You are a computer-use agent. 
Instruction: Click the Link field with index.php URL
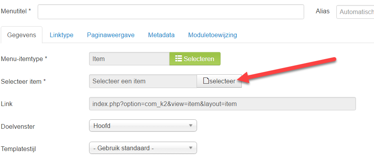coord(222,104)
